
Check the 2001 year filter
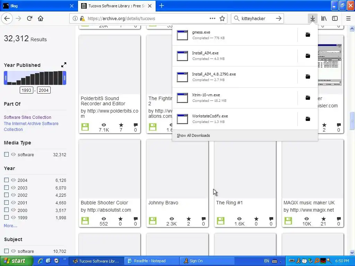point(6,202)
